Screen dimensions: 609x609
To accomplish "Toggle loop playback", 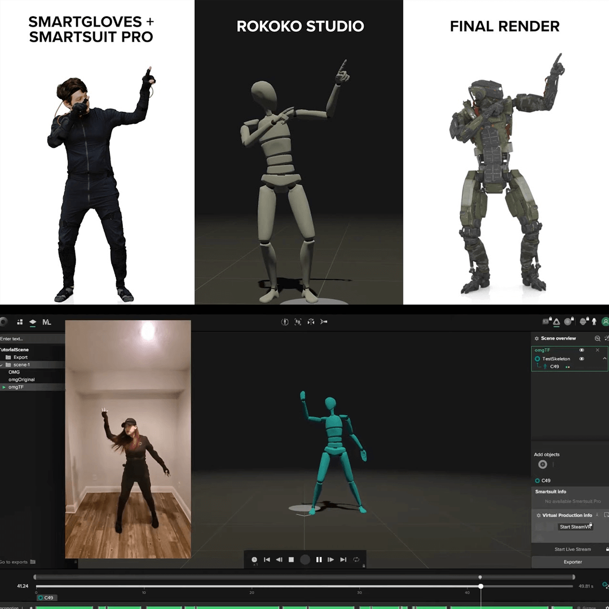I will 356,559.
